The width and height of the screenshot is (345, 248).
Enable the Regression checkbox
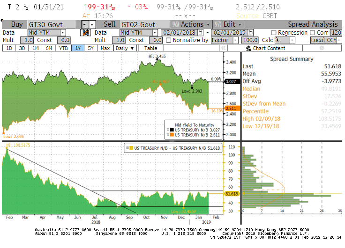point(274,33)
